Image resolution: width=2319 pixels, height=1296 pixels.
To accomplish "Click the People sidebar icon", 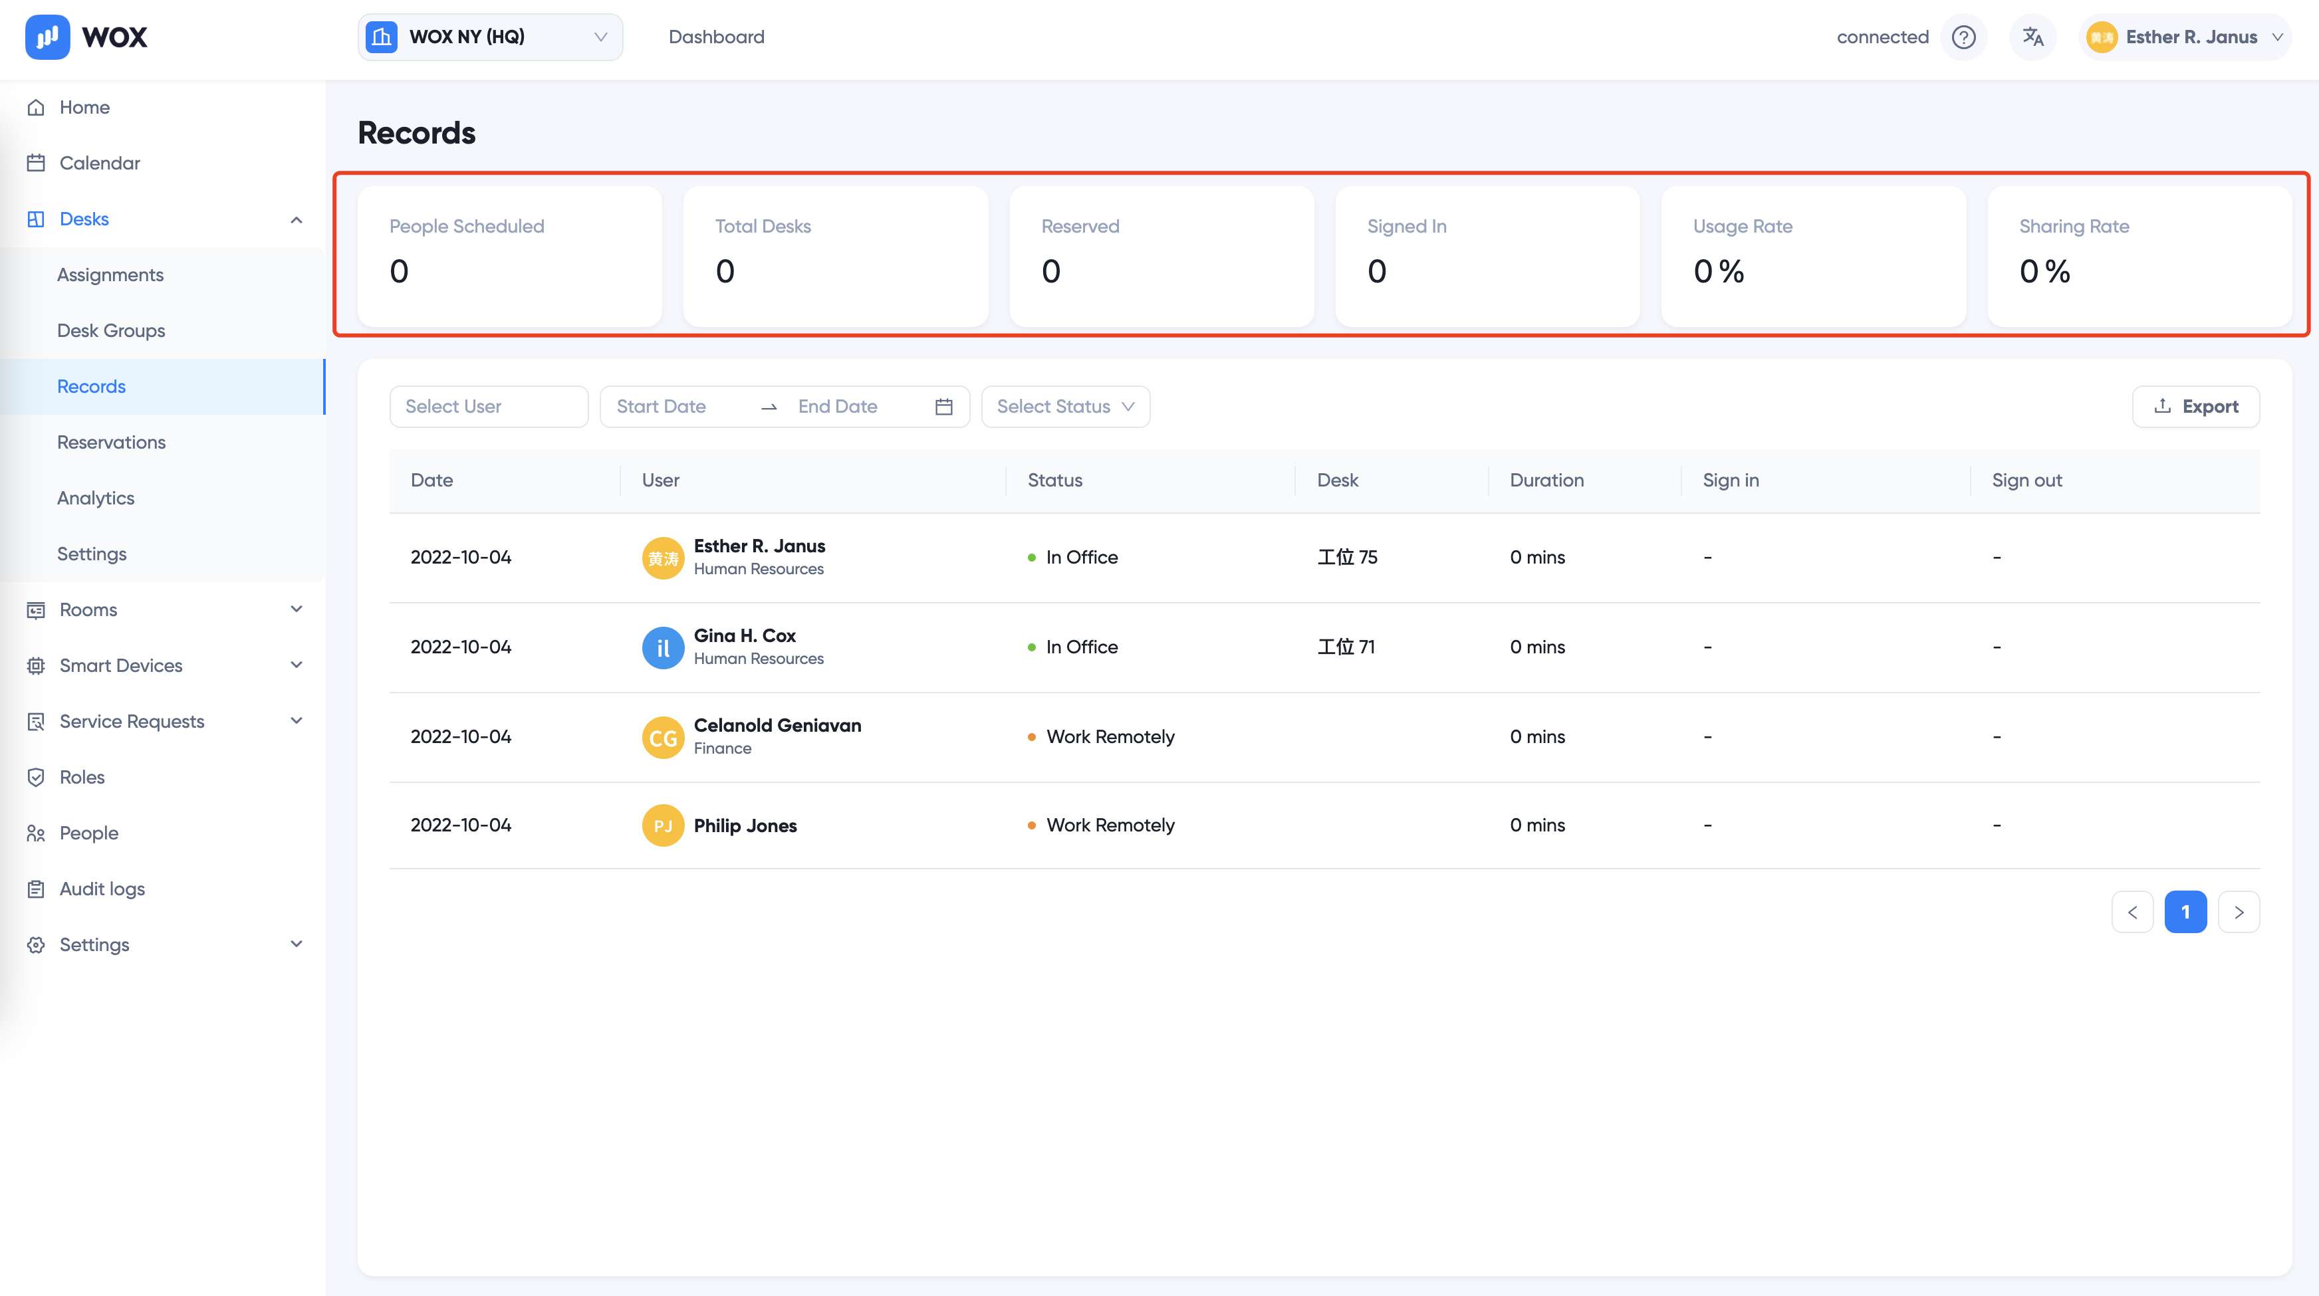I will click(x=36, y=833).
